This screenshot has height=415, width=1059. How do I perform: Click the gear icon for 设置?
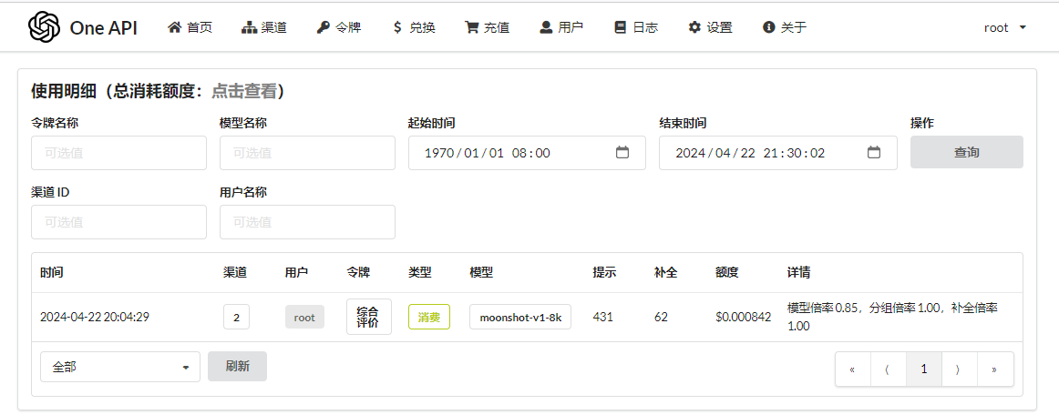pos(694,27)
